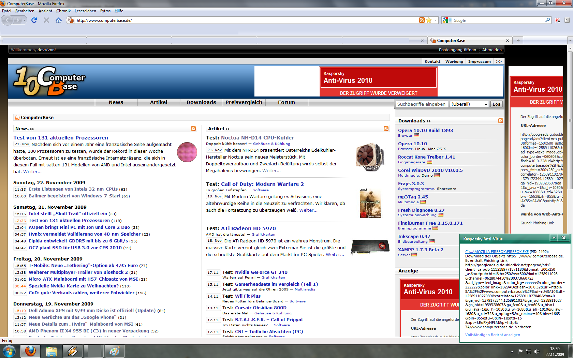Viewport: 573px width, 358px height.
Task: Click the back navigation arrow
Action: click(7, 20)
